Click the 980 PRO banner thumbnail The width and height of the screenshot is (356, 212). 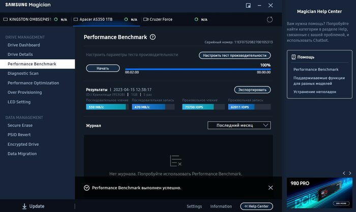coord(319,193)
